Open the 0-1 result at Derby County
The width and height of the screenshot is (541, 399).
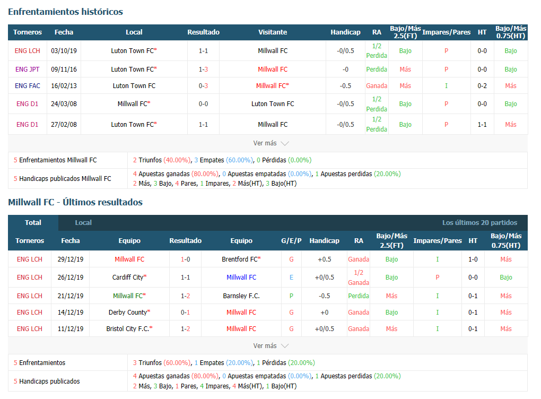pyautogui.click(x=185, y=313)
